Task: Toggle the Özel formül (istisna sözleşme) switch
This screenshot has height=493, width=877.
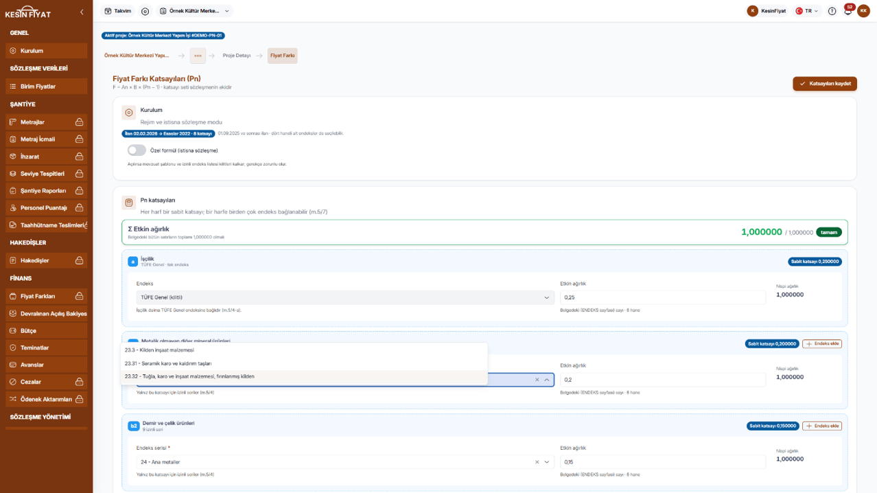Action: click(137, 150)
